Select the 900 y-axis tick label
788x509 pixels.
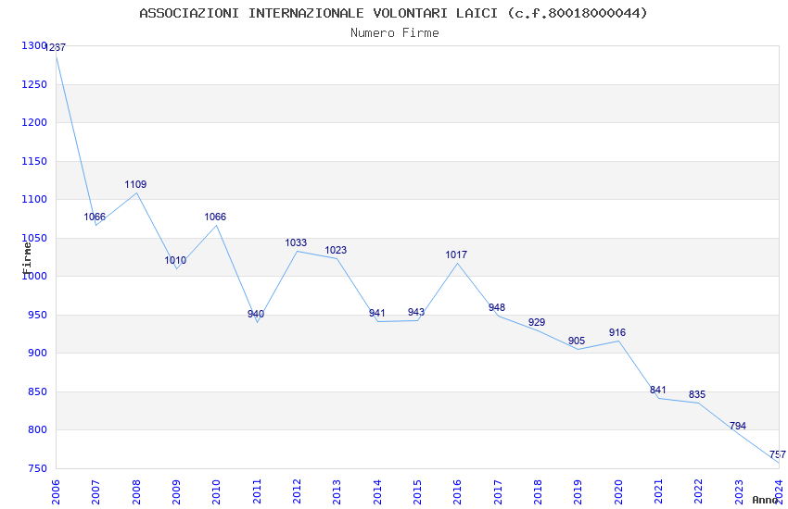click(37, 353)
